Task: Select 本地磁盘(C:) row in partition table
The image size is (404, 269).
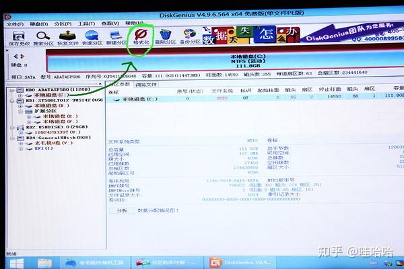Action: tap(255, 98)
